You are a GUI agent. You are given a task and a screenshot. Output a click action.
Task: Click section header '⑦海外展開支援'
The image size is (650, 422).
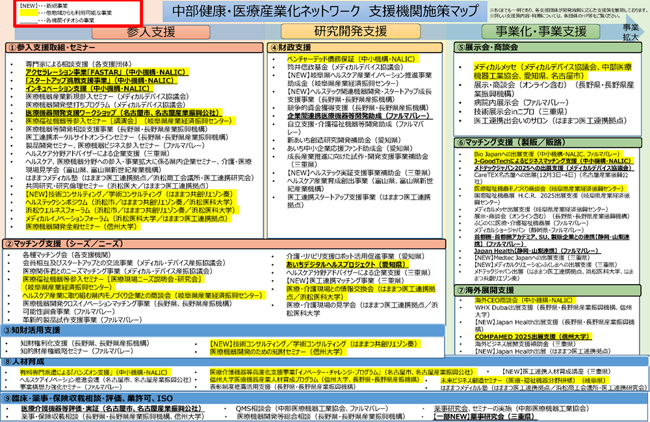coord(547,290)
